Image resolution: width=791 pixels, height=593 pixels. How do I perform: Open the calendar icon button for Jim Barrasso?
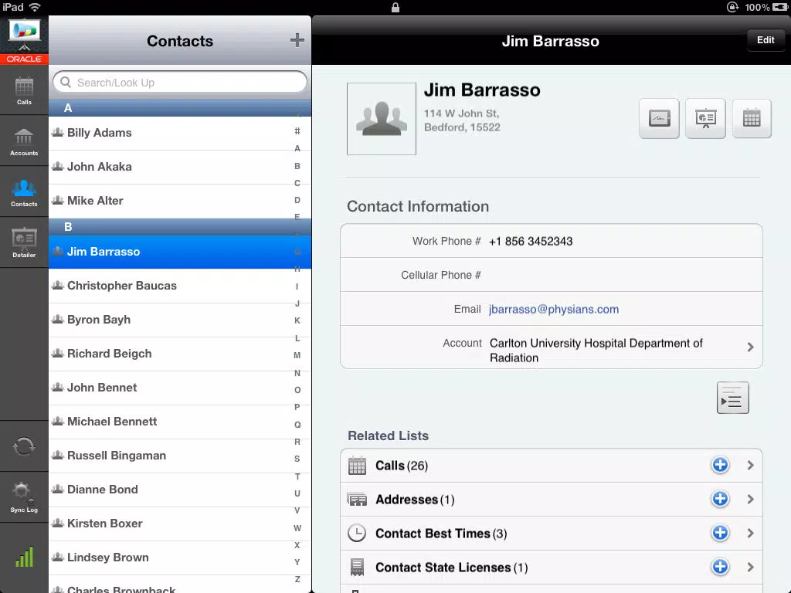click(x=752, y=118)
